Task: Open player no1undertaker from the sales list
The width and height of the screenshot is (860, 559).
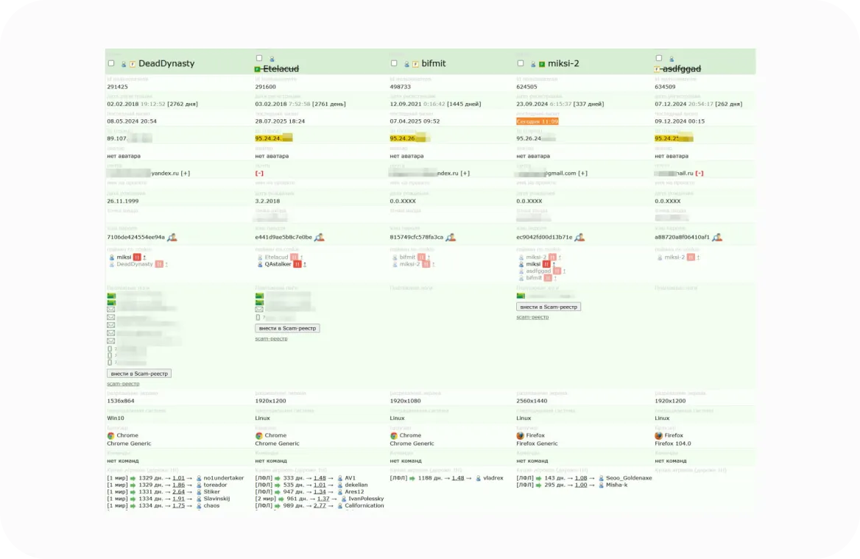Action: [223, 477]
